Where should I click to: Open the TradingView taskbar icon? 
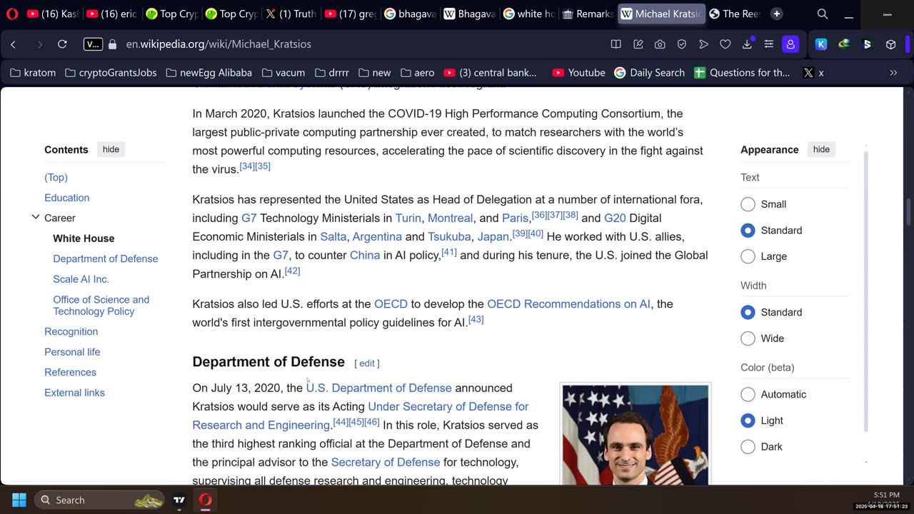[179, 500]
